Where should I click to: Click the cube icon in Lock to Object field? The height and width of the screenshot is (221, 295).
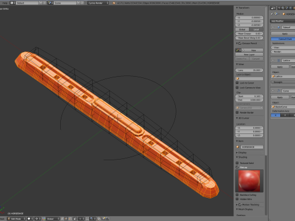point(238,79)
